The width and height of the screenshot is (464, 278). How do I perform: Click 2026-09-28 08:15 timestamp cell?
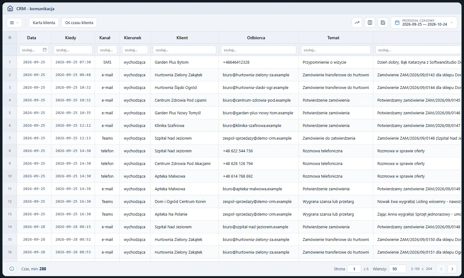(x=73, y=227)
